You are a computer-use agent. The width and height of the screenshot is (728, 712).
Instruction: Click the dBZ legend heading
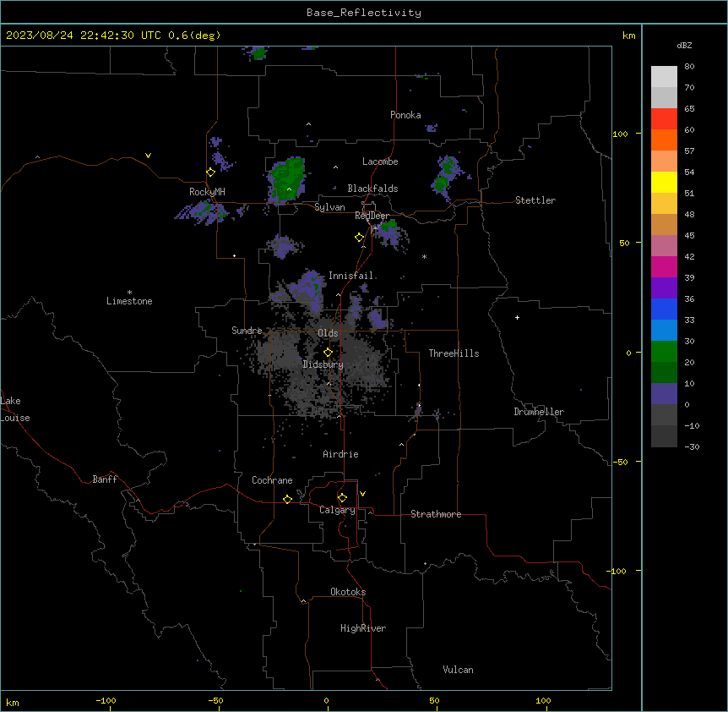point(684,45)
